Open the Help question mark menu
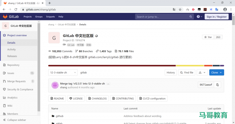The height and width of the screenshot is (124, 235). (199, 17)
